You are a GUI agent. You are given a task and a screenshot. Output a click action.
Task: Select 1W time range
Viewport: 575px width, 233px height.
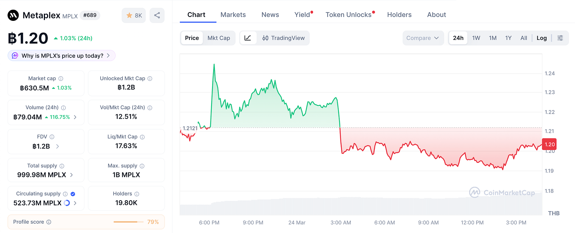pyautogui.click(x=476, y=38)
